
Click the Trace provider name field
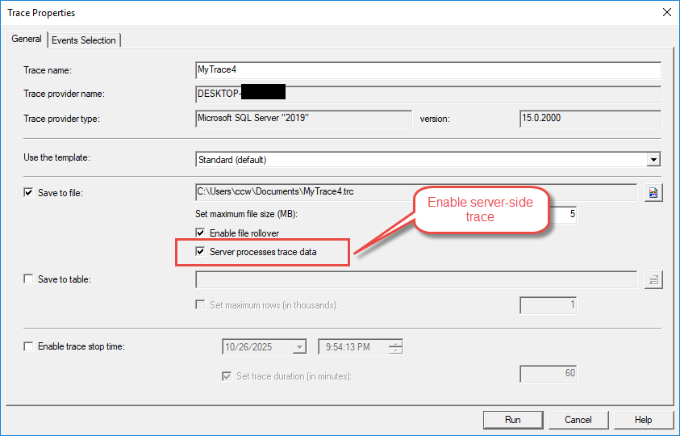pyautogui.click(x=428, y=94)
